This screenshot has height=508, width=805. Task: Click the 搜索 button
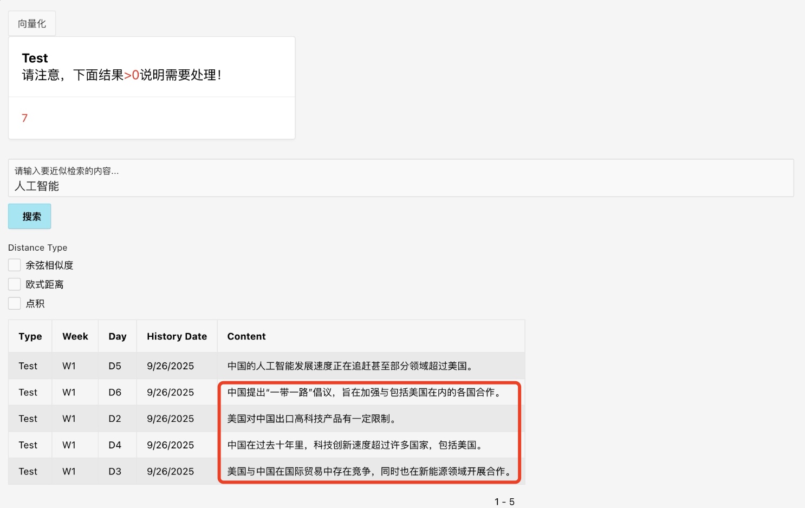30,217
